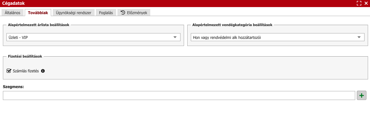Click the Üzleti - VIP selected value
This screenshot has height=118, width=370.
tap(18, 37)
